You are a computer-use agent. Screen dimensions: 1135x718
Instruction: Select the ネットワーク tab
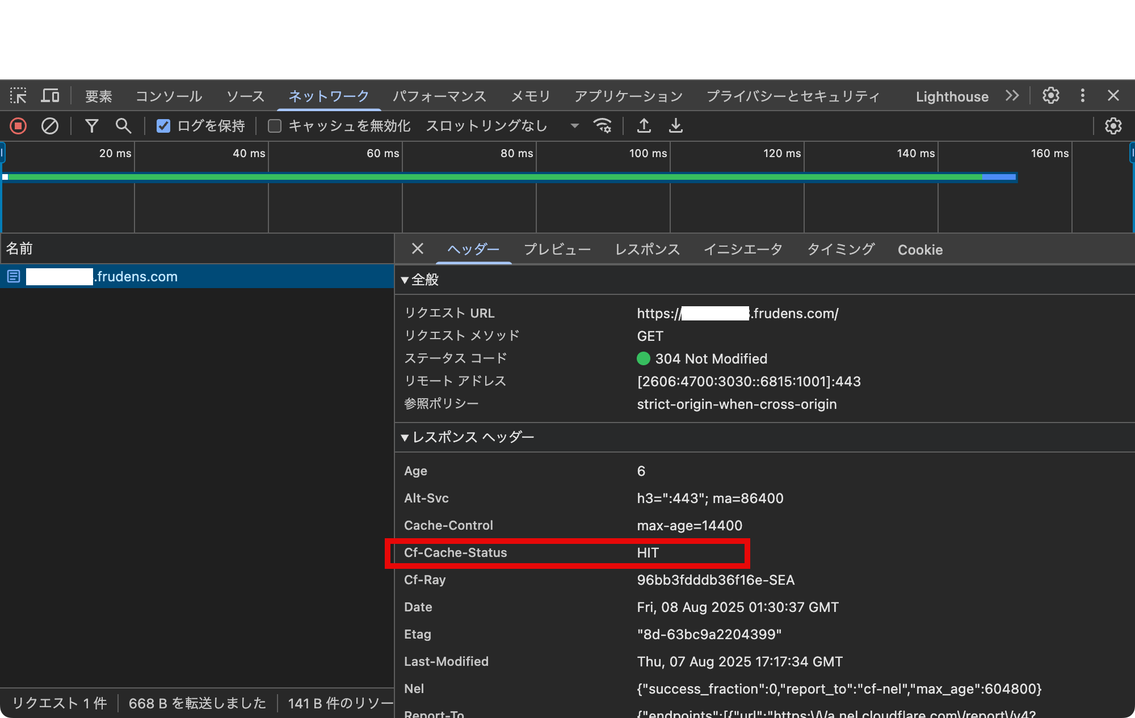[x=329, y=96]
